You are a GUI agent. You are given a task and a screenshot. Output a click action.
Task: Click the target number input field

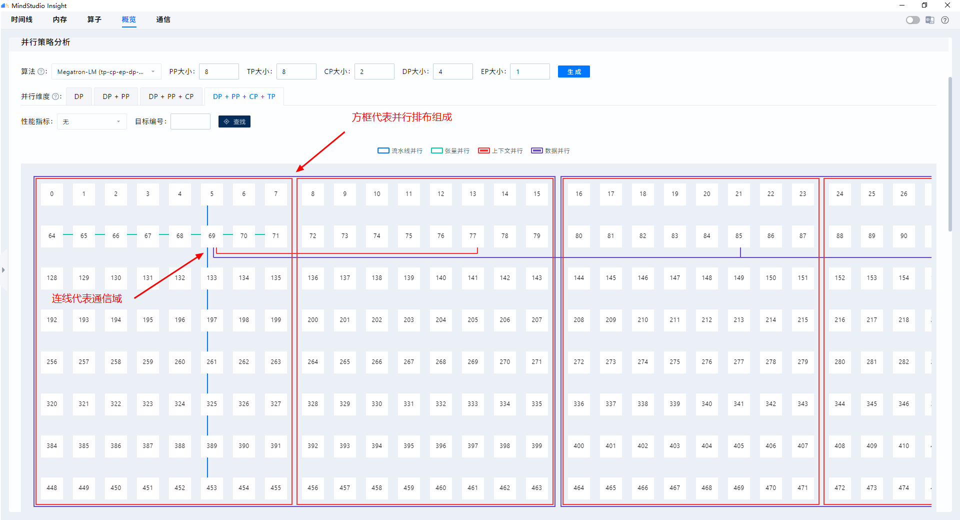pyautogui.click(x=190, y=121)
